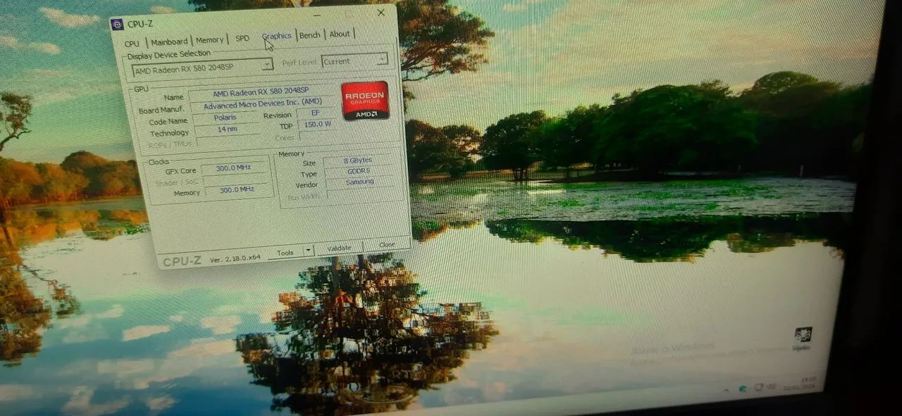This screenshot has width=902, height=416.
Task: Click the Validate button
Action: pos(339,248)
